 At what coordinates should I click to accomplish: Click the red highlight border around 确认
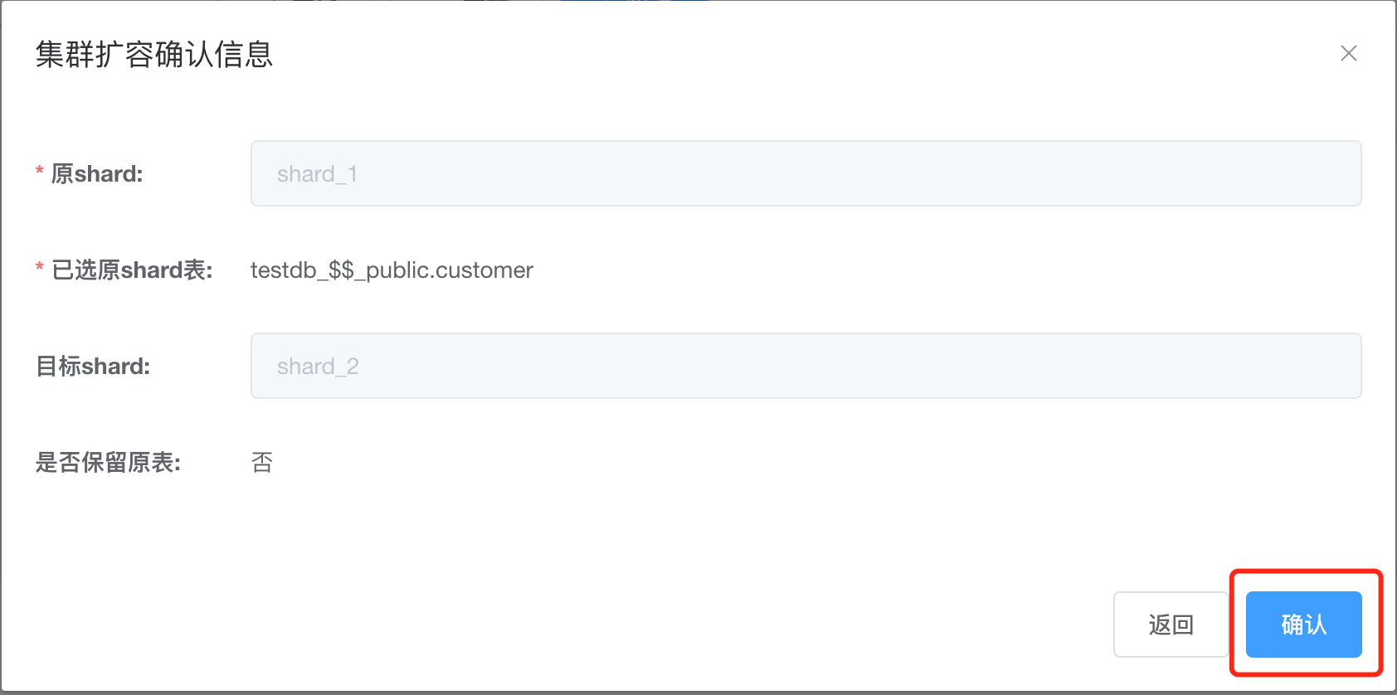tap(1306, 571)
